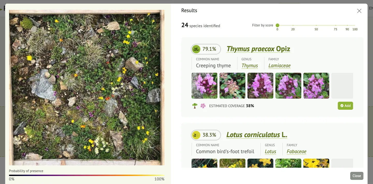
Task: Open the Lotus corniculatus L. species link
Action: click(x=257, y=135)
